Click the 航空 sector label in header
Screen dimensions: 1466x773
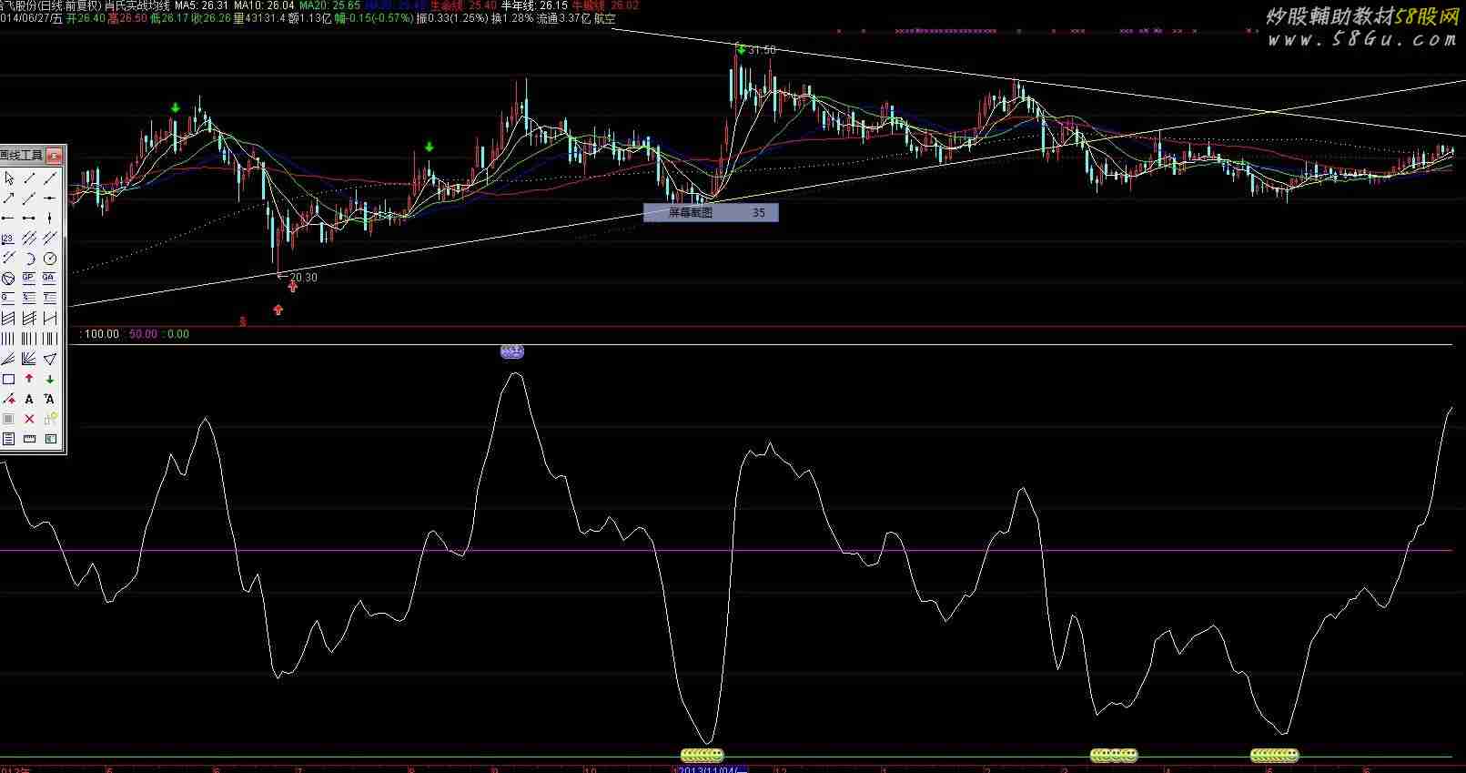click(604, 18)
